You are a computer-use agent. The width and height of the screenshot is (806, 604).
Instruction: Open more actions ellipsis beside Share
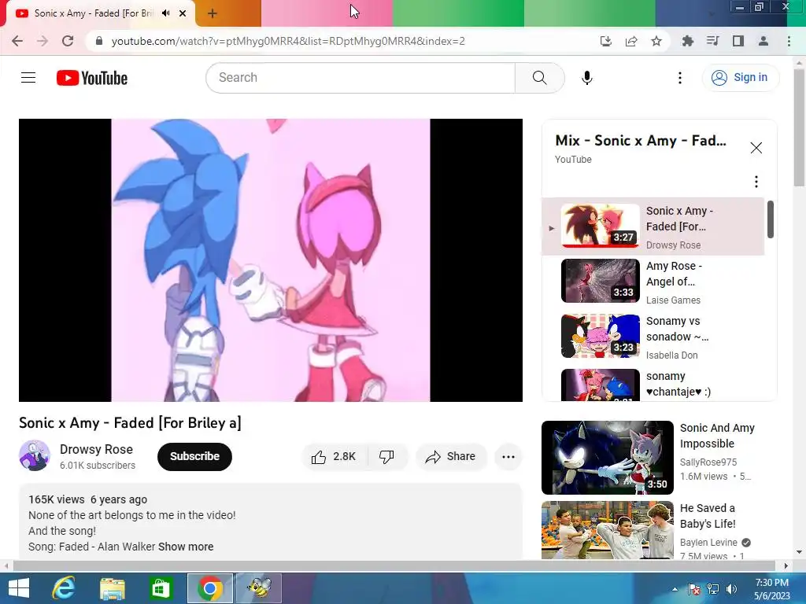click(x=508, y=457)
